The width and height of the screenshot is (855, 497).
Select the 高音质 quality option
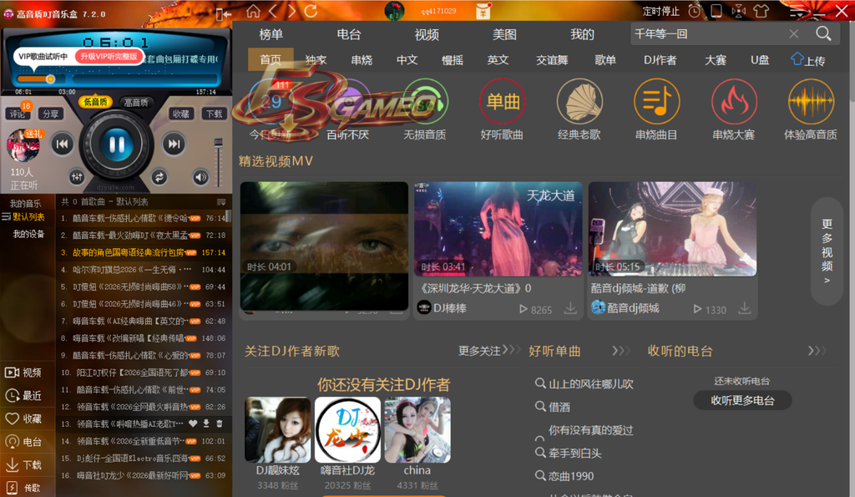(x=136, y=102)
